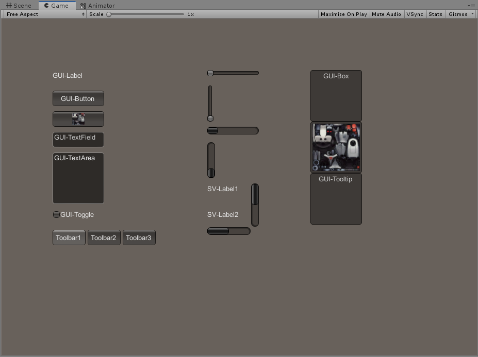Screen dimensions: 478x357
Task: Toggle Mute Audio
Action: tap(386, 14)
